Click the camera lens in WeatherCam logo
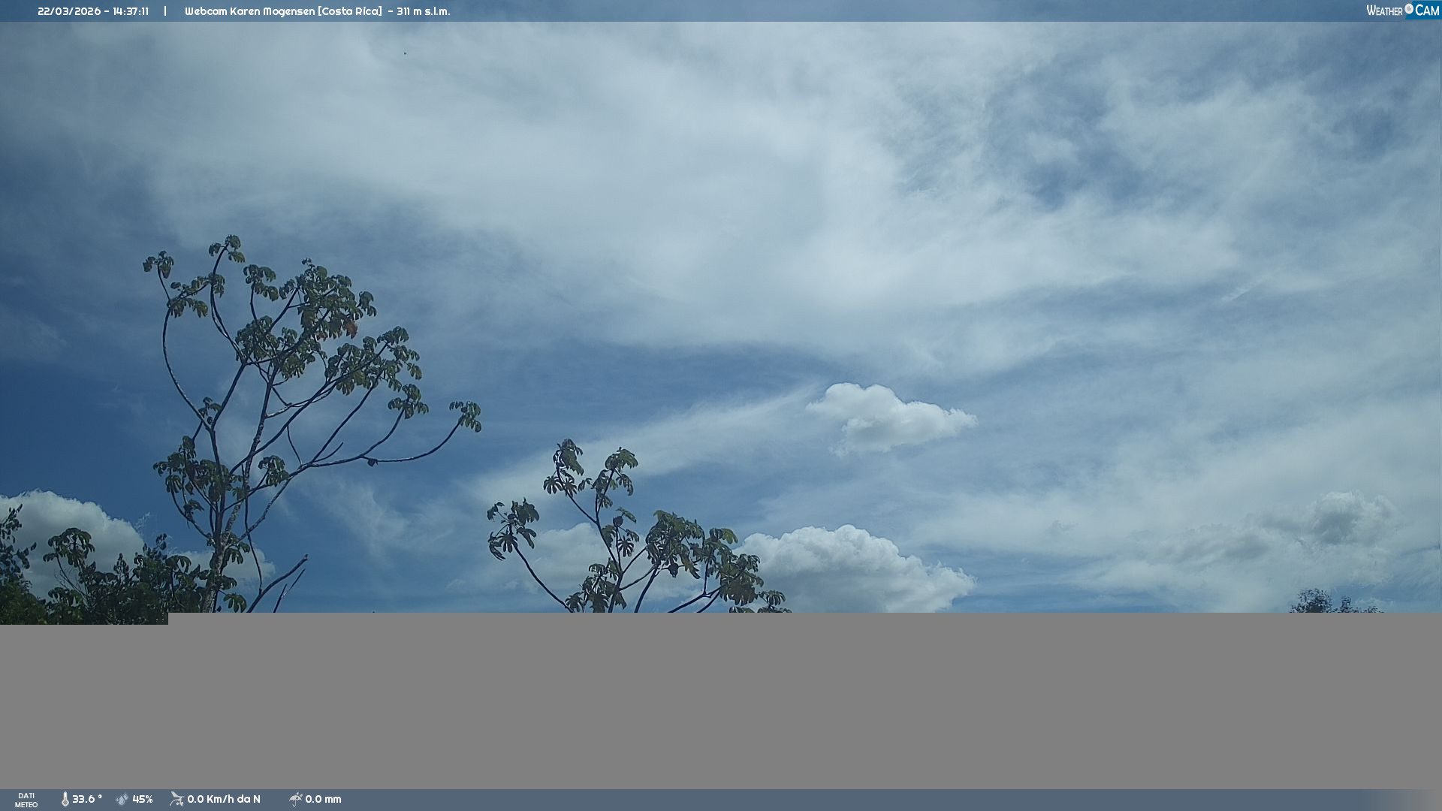The width and height of the screenshot is (1442, 811). pyautogui.click(x=1409, y=9)
